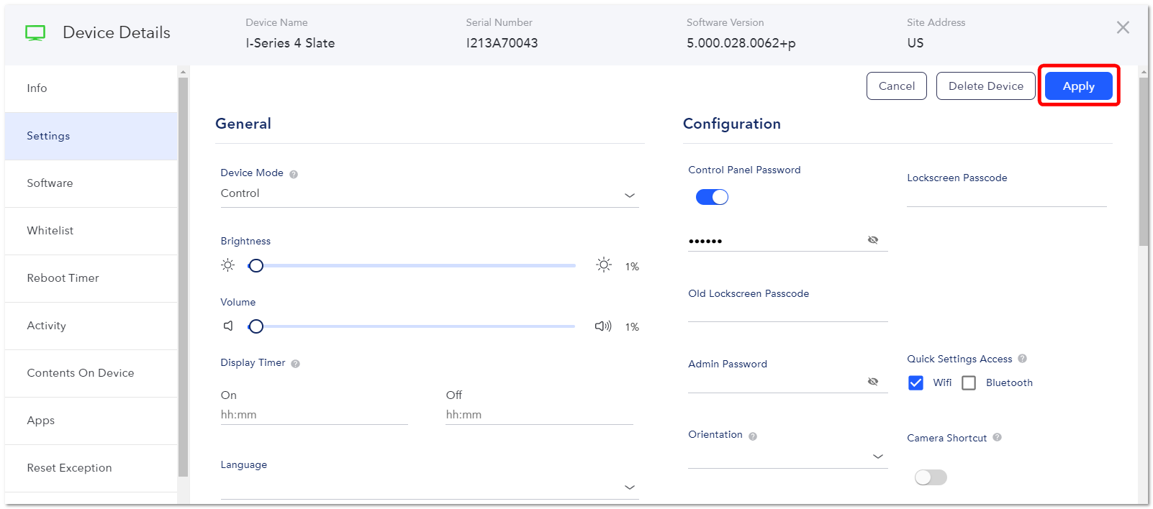
Task: Switch to the Reboot Timer tab
Action: tap(91, 278)
